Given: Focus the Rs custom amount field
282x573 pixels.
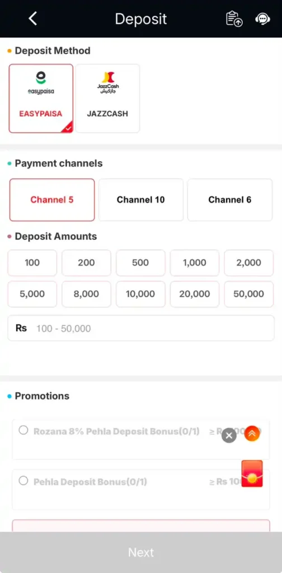Looking at the screenshot, I should tap(141, 328).
